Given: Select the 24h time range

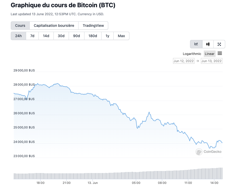Looking at the screenshot, I should point(18,36).
